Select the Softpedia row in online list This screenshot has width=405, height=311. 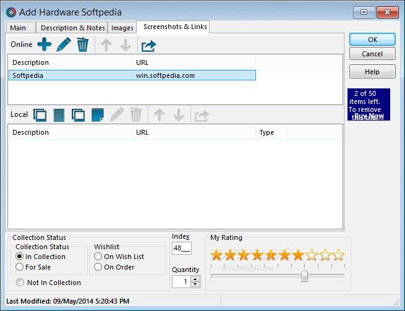[132, 75]
